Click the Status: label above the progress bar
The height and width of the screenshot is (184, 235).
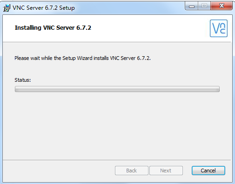(x=23, y=80)
